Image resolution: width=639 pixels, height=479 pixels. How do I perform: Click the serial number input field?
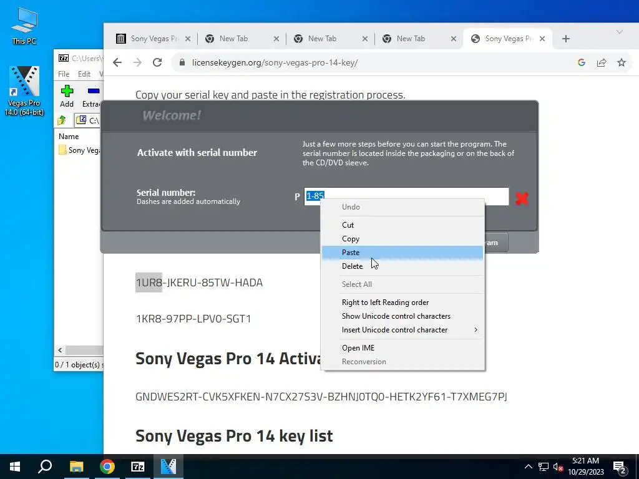(x=406, y=196)
